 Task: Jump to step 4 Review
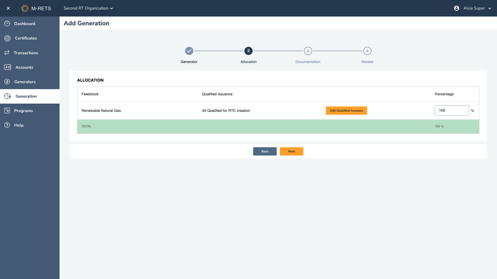pos(367,51)
